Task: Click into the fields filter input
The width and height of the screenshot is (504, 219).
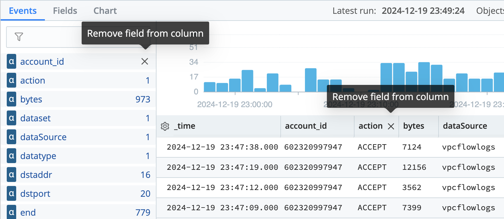Action: pyautogui.click(x=78, y=37)
